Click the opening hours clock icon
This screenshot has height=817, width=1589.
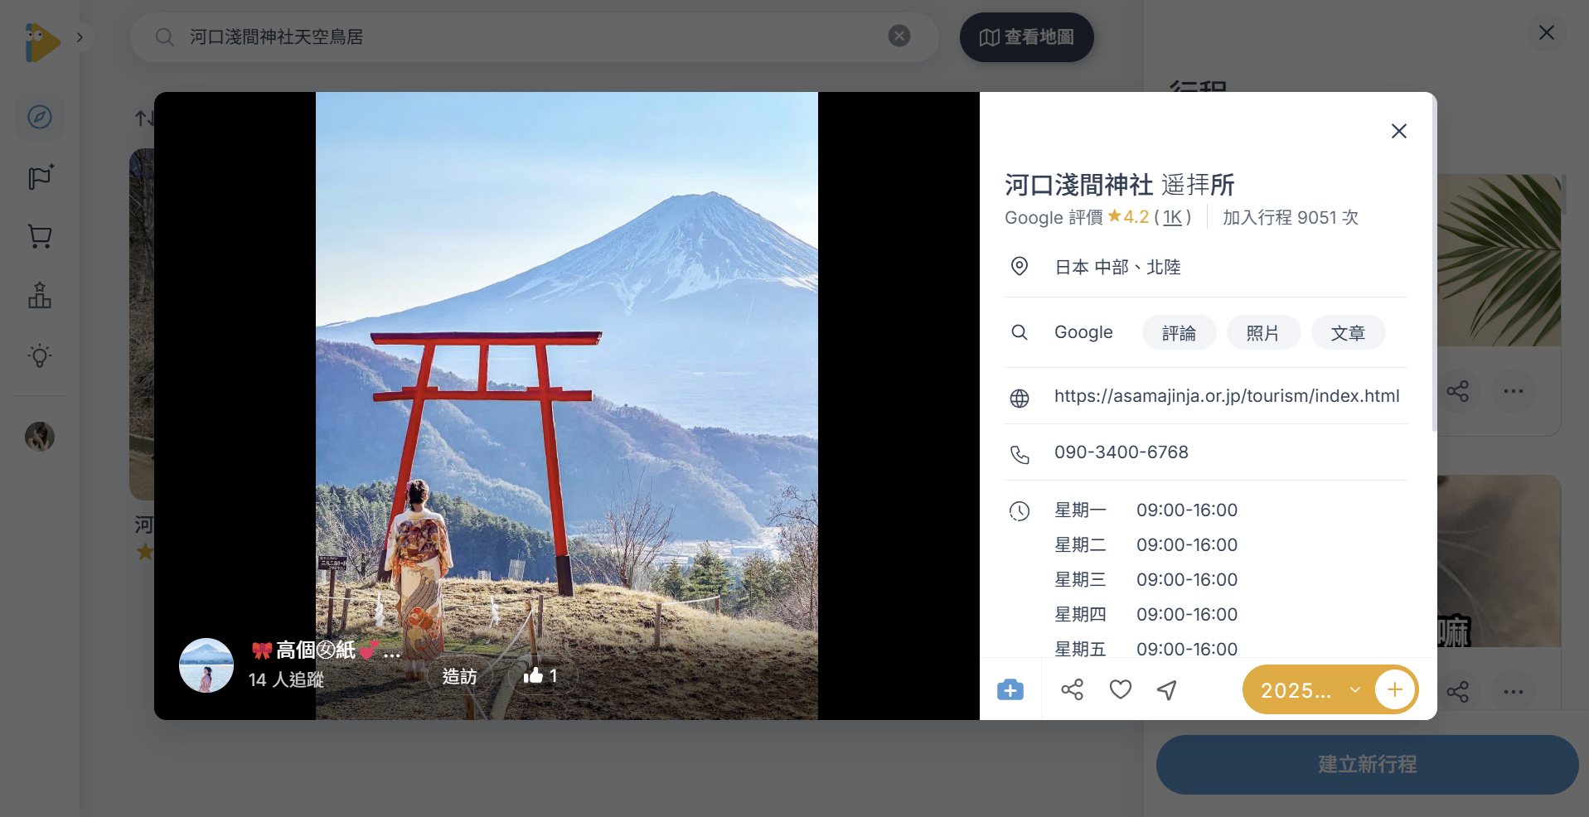(x=1020, y=511)
